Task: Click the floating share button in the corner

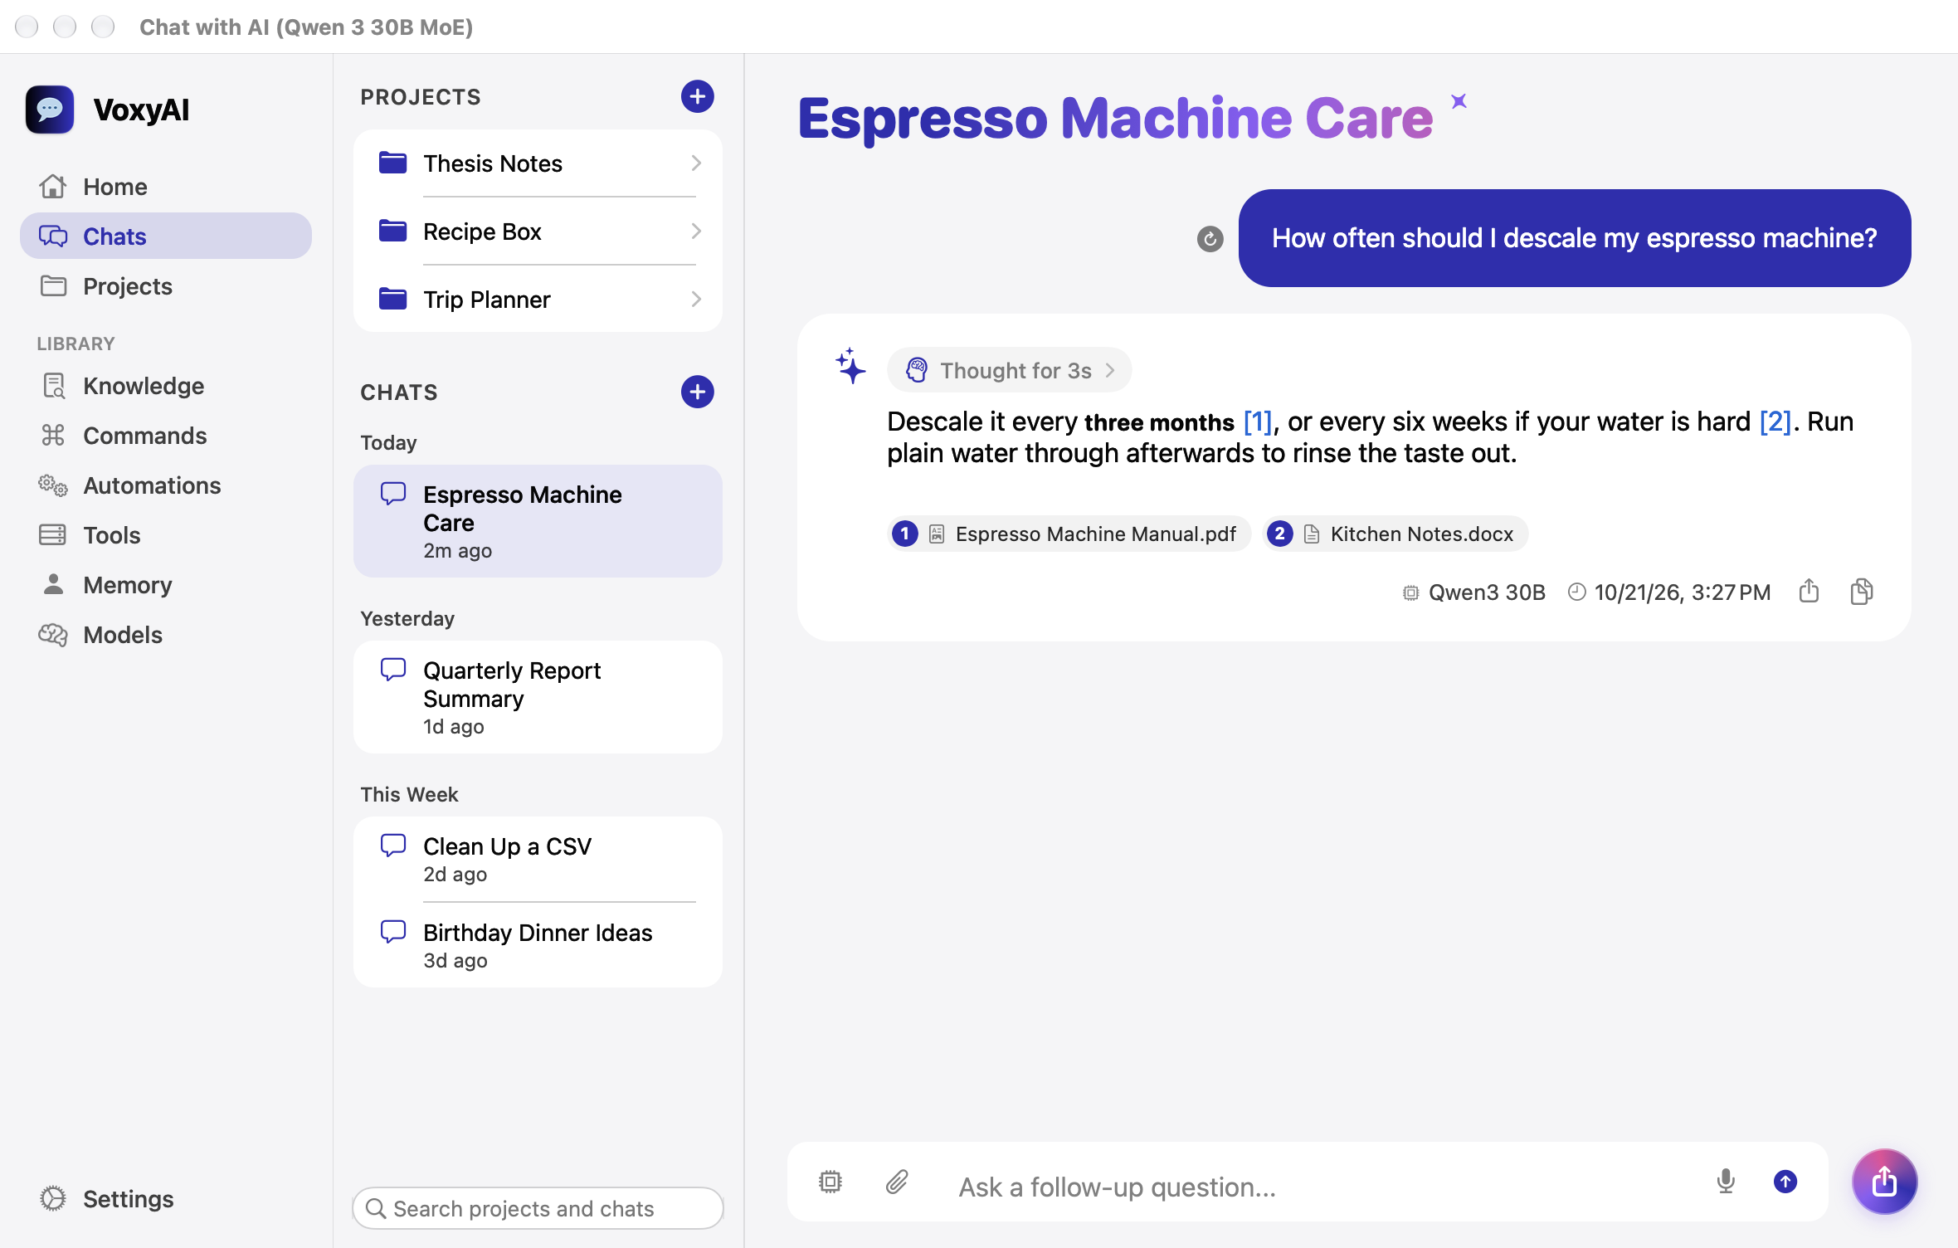Action: (1884, 1182)
